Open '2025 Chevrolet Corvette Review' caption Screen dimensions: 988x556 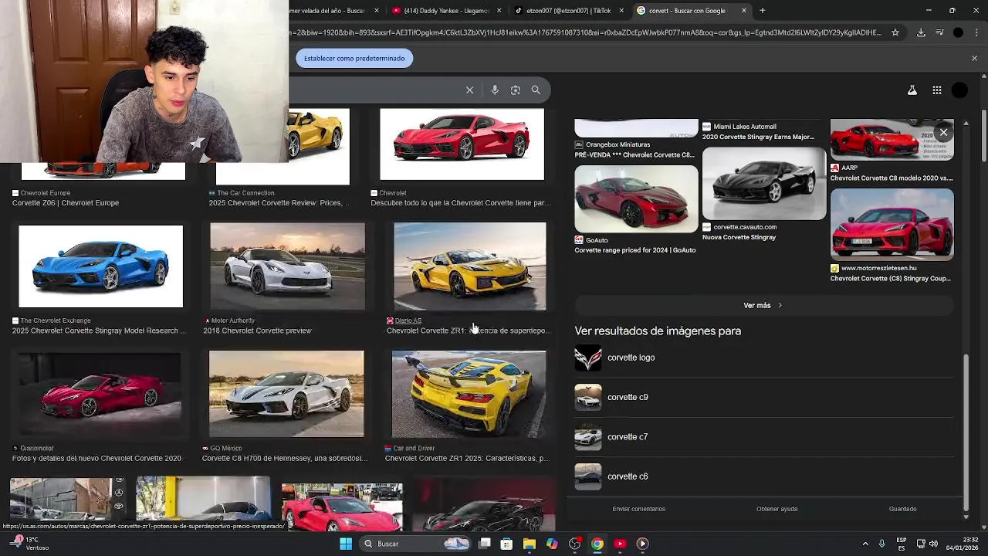(280, 203)
